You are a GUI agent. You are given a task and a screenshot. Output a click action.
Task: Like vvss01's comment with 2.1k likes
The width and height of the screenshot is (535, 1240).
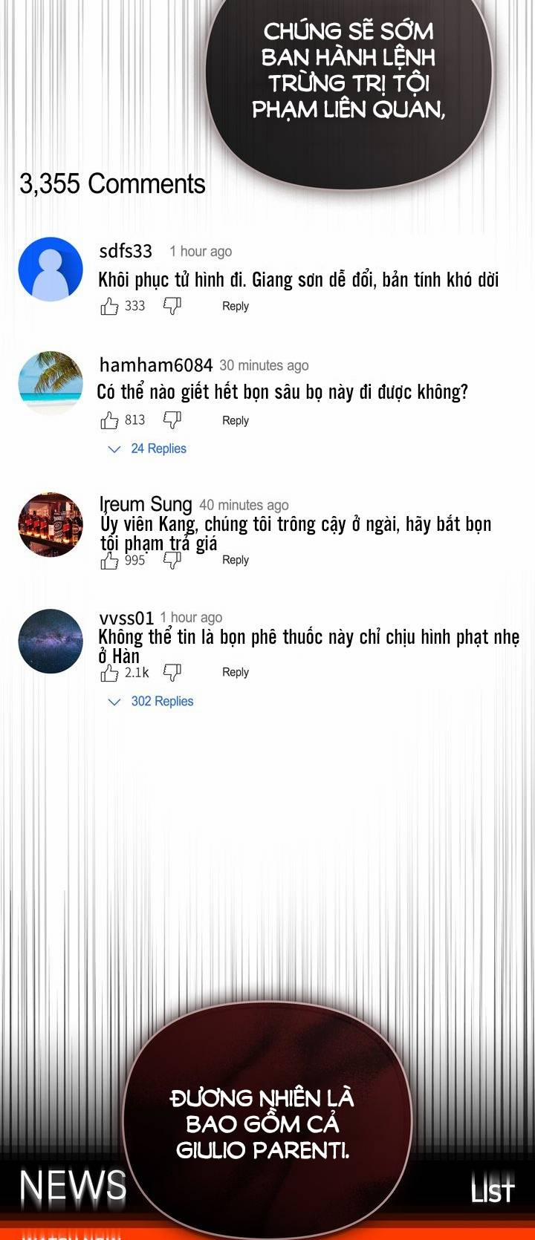(x=109, y=673)
